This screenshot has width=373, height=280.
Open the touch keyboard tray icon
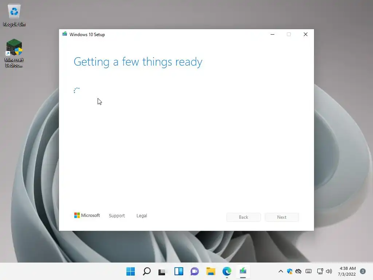point(309,271)
